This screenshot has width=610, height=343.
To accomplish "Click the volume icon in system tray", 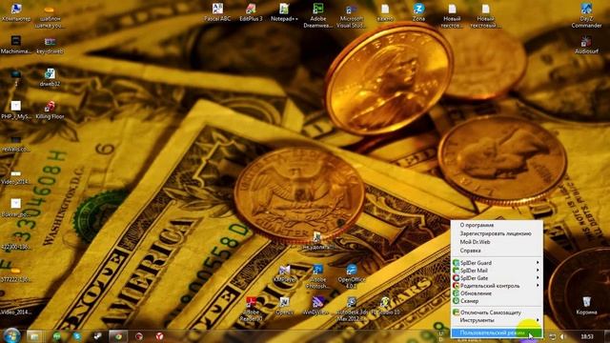I will (562, 336).
